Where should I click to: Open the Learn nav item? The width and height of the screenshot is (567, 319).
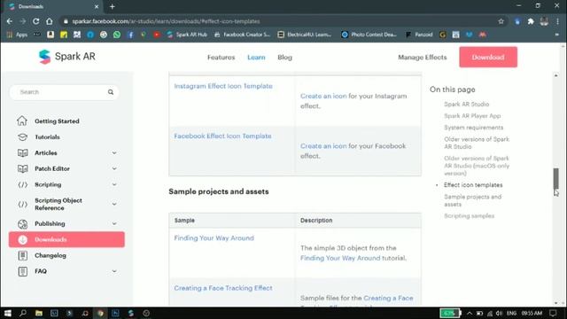click(x=256, y=57)
